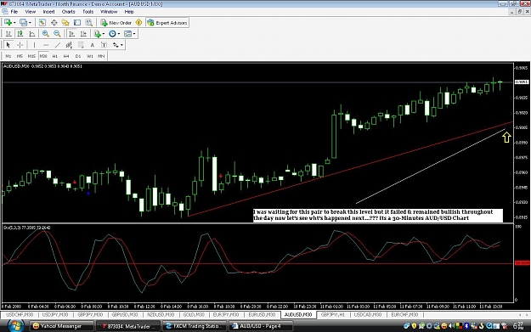The width and height of the screenshot is (531, 332).
Task: Open the Window menu
Action: (x=109, y=12)
